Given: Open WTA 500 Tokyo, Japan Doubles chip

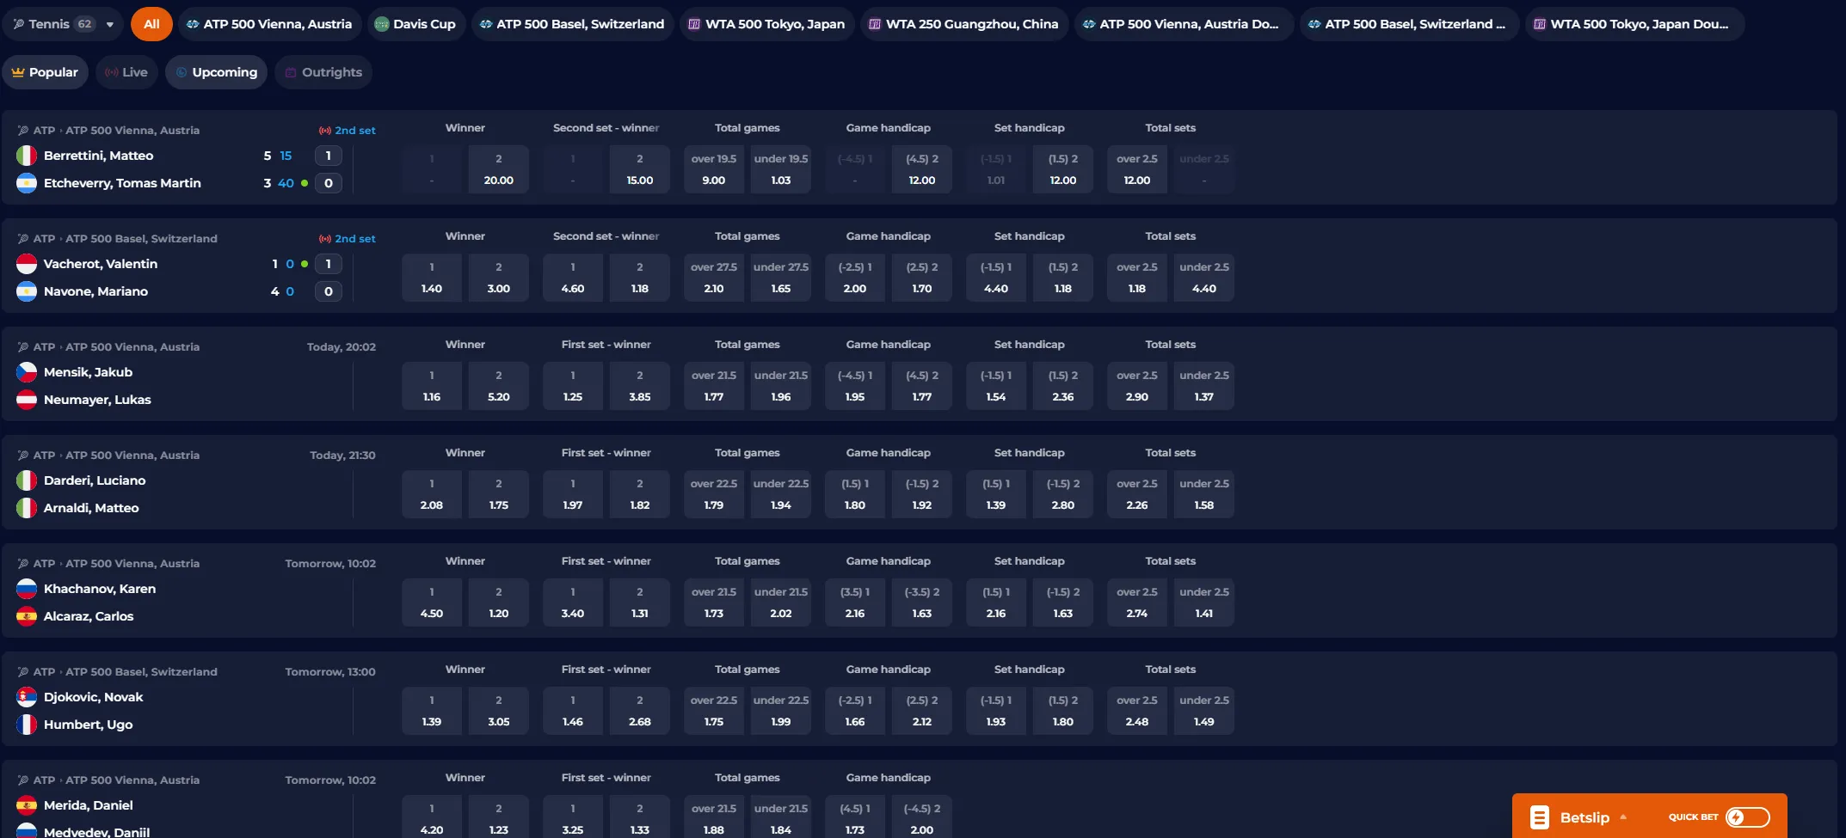Looking at the screenshot, I should click(1634, 24).
